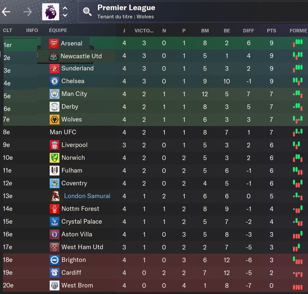Click the Norwich club crest
Image resolution: width=308 pixels, height=294 pixels.
point(55,158)
